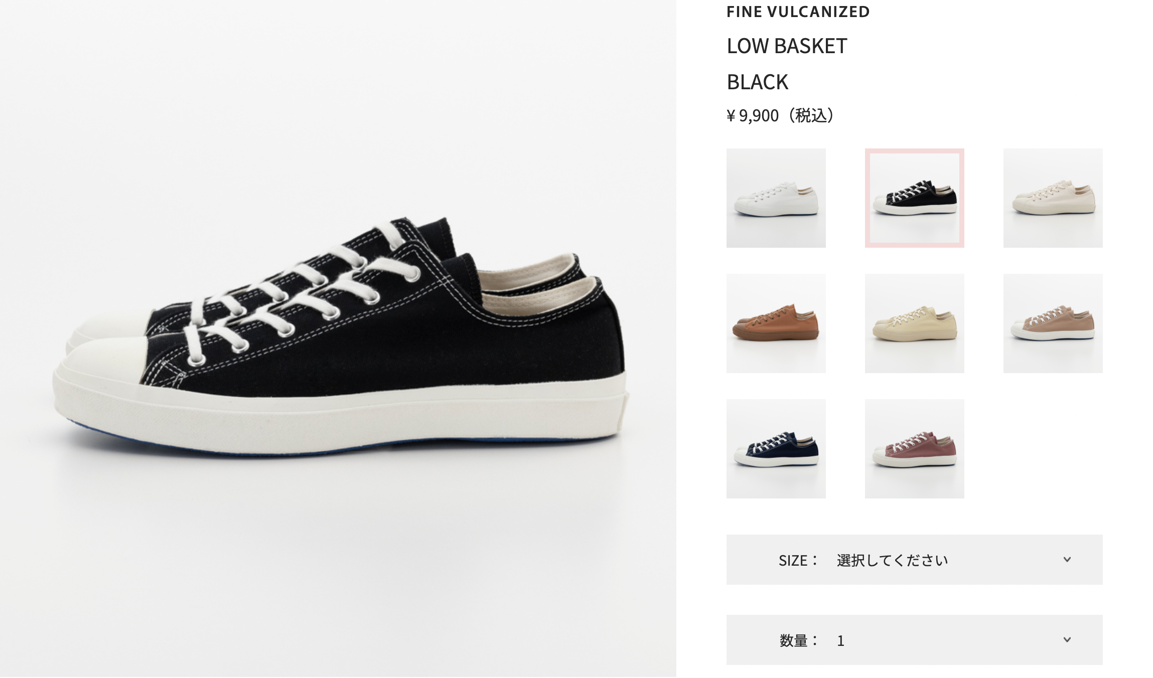Click the quantity value 1
The height and width of the screenshot is (678, 1153).
840,641
